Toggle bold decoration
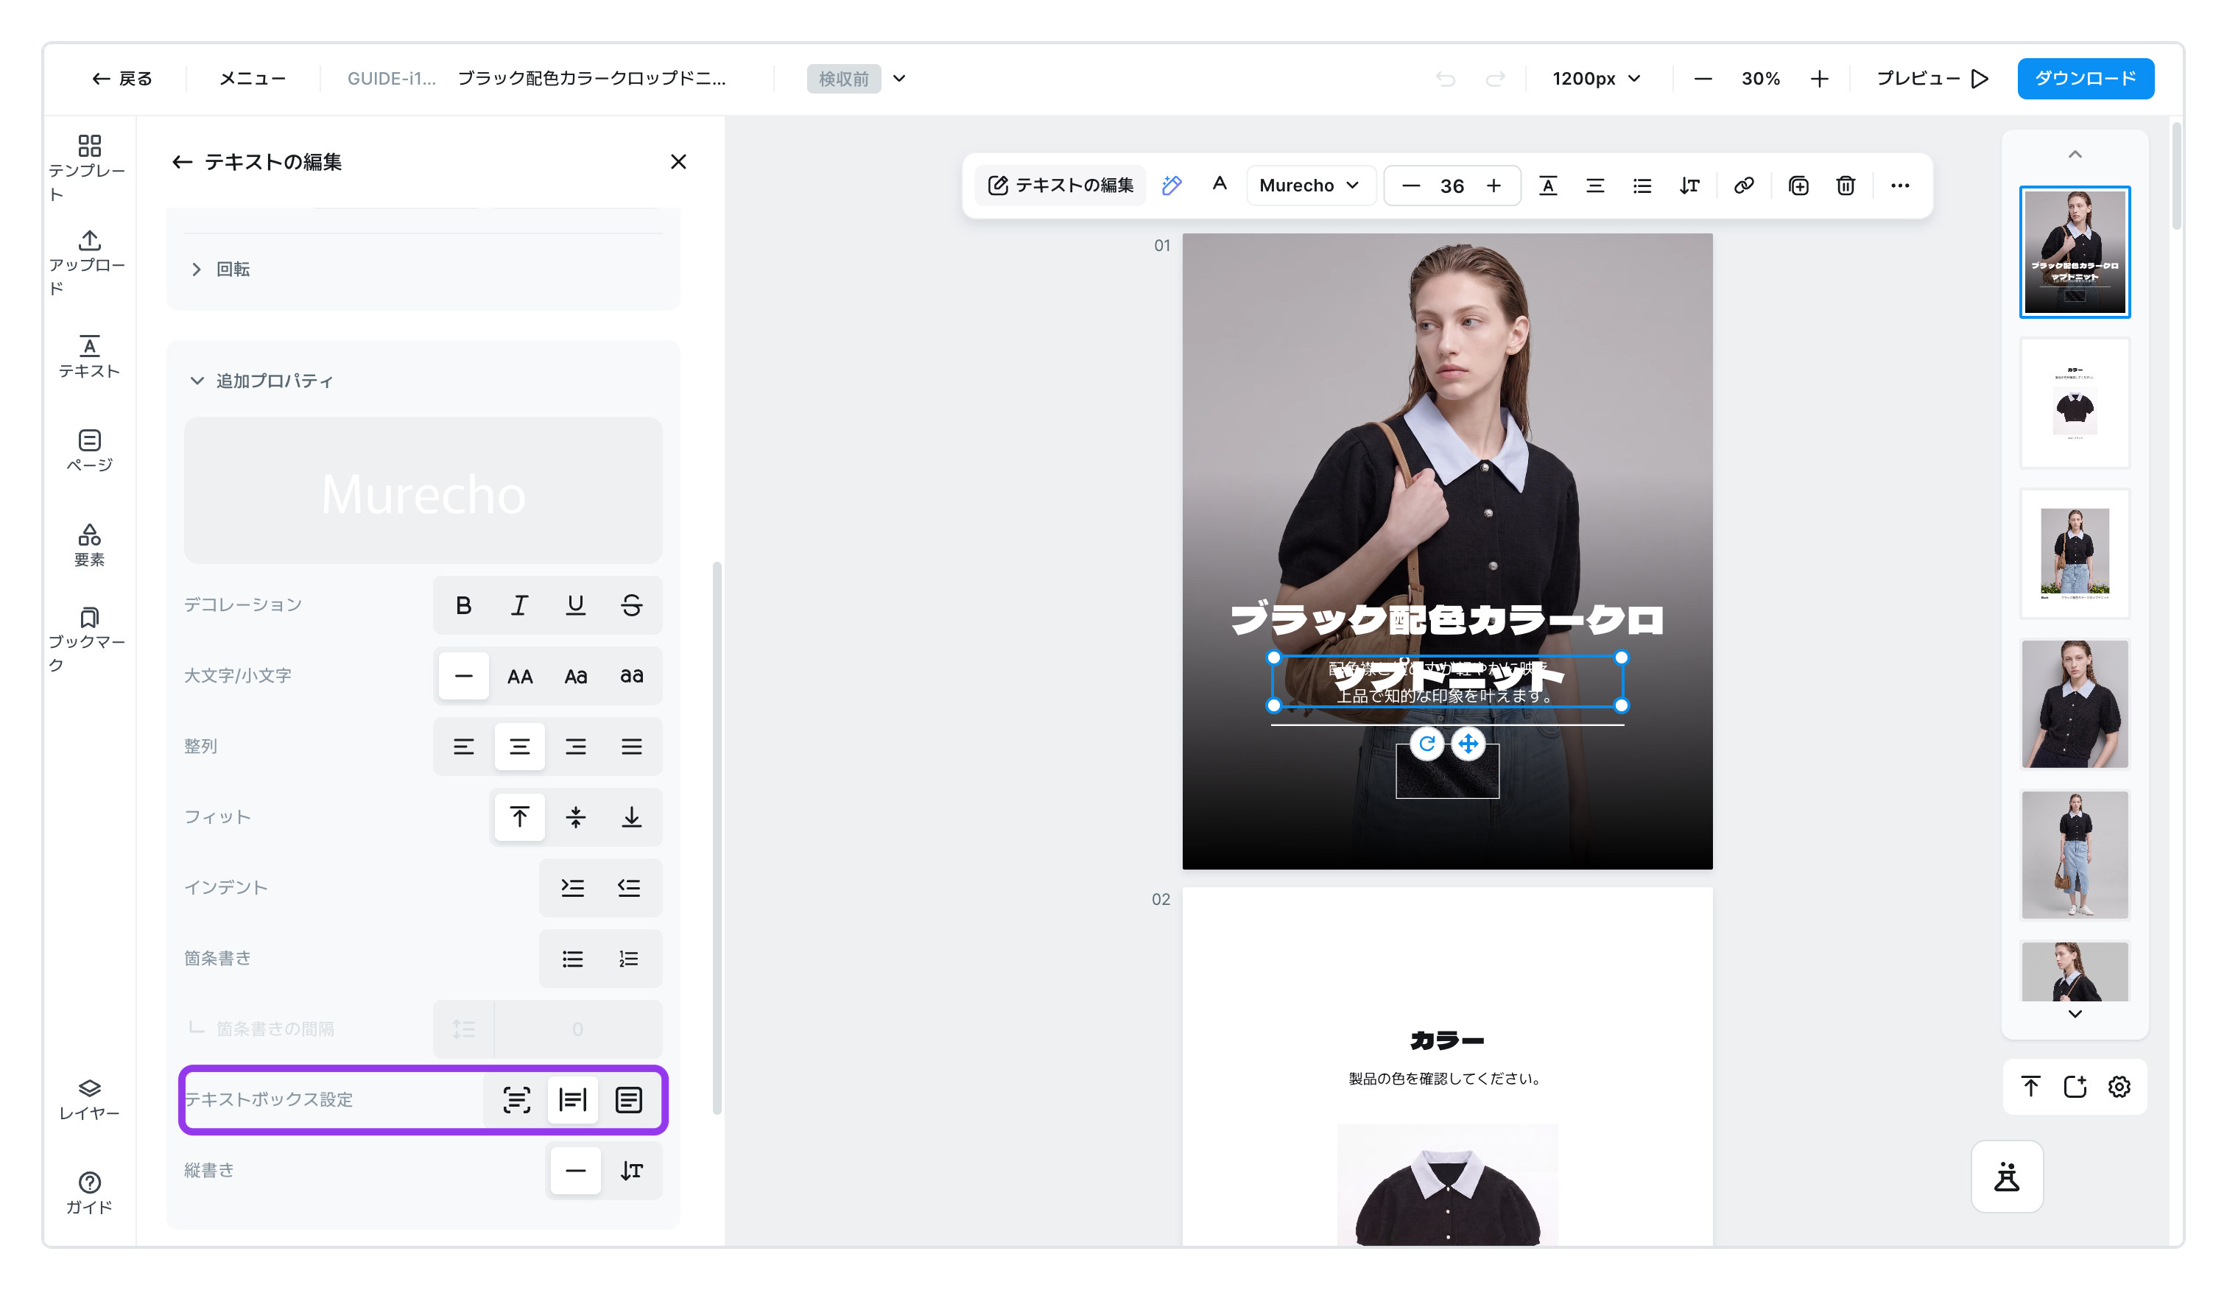The width and height of the screenshot is (2227, 1290). (x=463, y=605)
